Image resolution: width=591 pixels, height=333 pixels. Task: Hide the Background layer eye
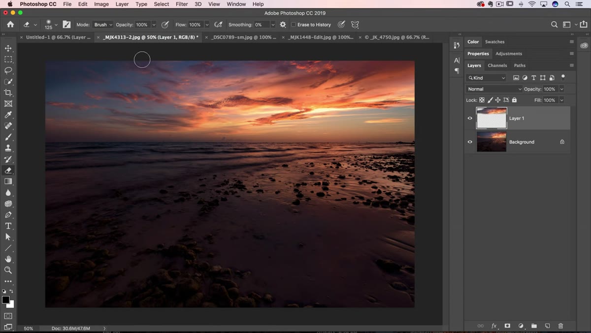470,142
